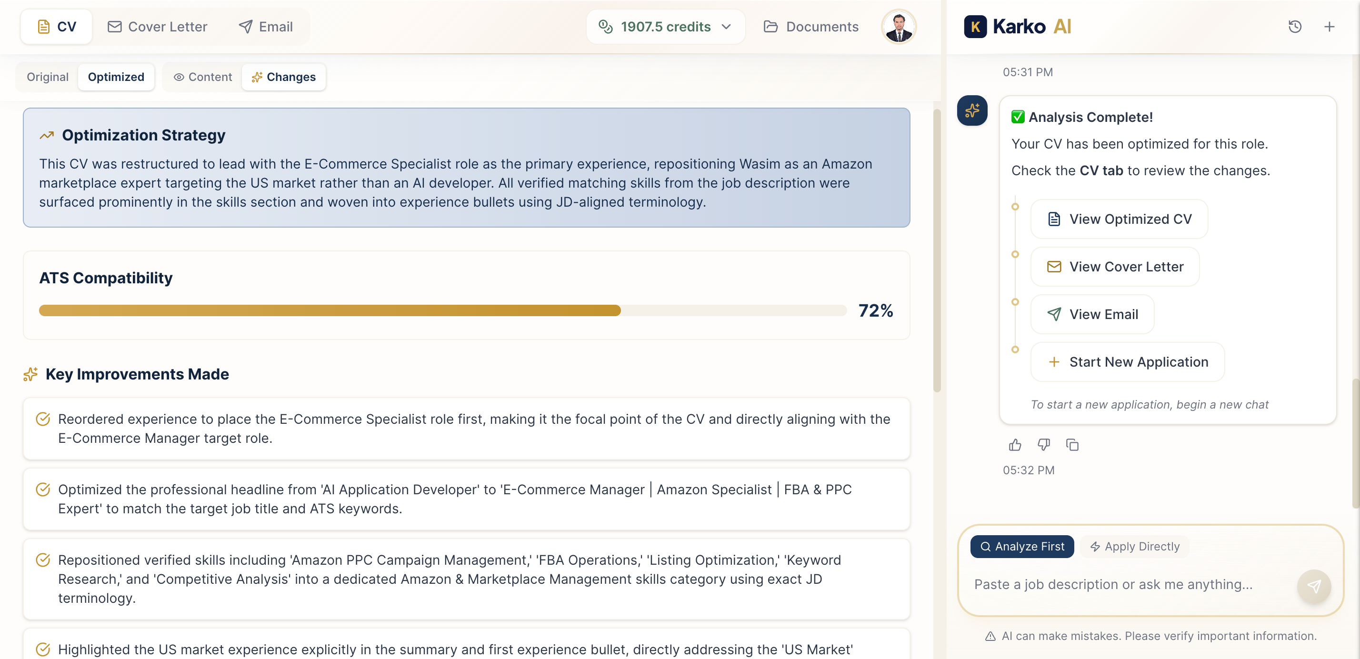Open the Email tab
The width and height of the screenshot is (1360, 659).
click(266, 26)
